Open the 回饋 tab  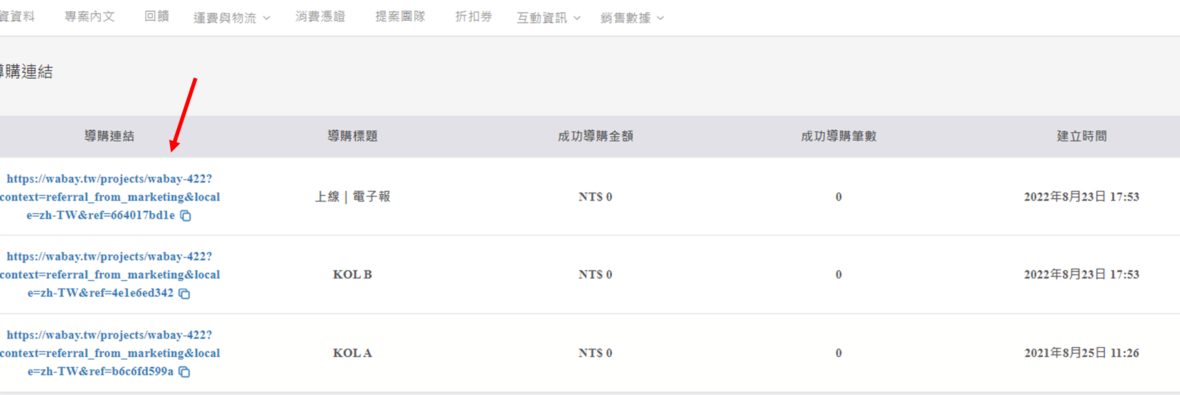pyautogui.click(x=157, y=16)
